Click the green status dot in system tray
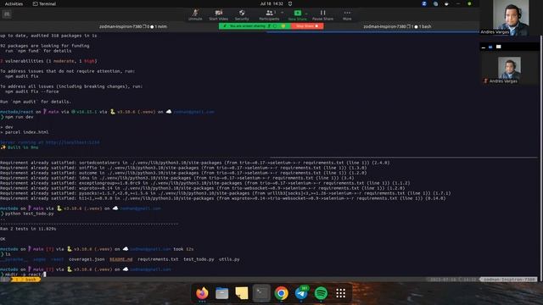The image size is (543, 305). click(x=469, y=3)
